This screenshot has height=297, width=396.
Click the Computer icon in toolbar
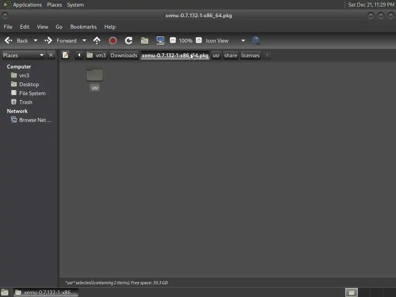click(x=160, y=40)
